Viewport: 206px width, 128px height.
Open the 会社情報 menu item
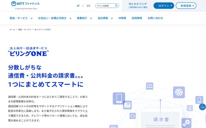[103, 18]
